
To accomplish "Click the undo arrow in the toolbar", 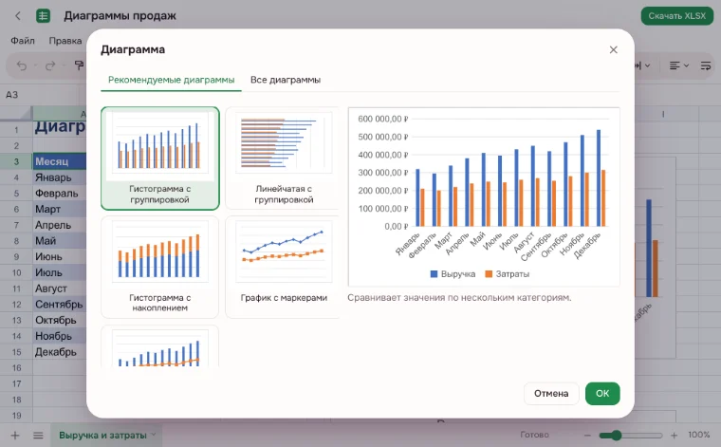I will [x=21, y=65].
